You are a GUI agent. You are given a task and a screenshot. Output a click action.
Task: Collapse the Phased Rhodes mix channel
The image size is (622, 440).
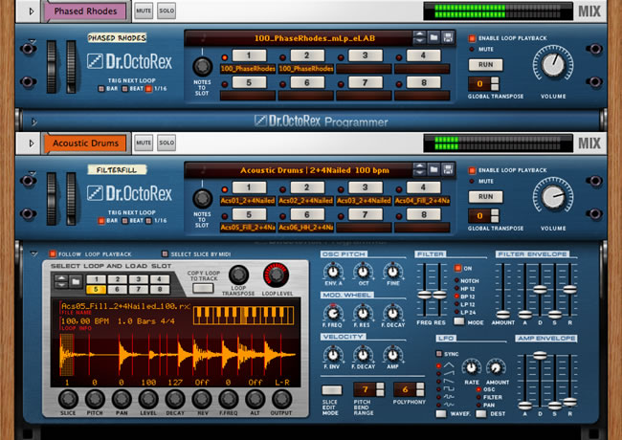pos(32,11)
